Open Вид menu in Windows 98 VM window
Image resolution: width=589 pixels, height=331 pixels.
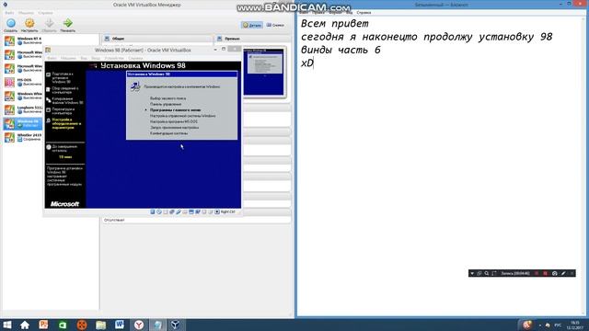(84, 58)
